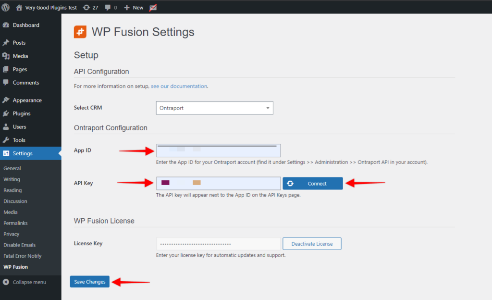The width and height of the screenshot is (492, 300).
Task: Click the Collapse menu text
Action: 29,282
